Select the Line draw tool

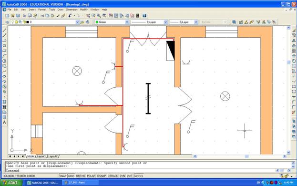tap(4, 31)
